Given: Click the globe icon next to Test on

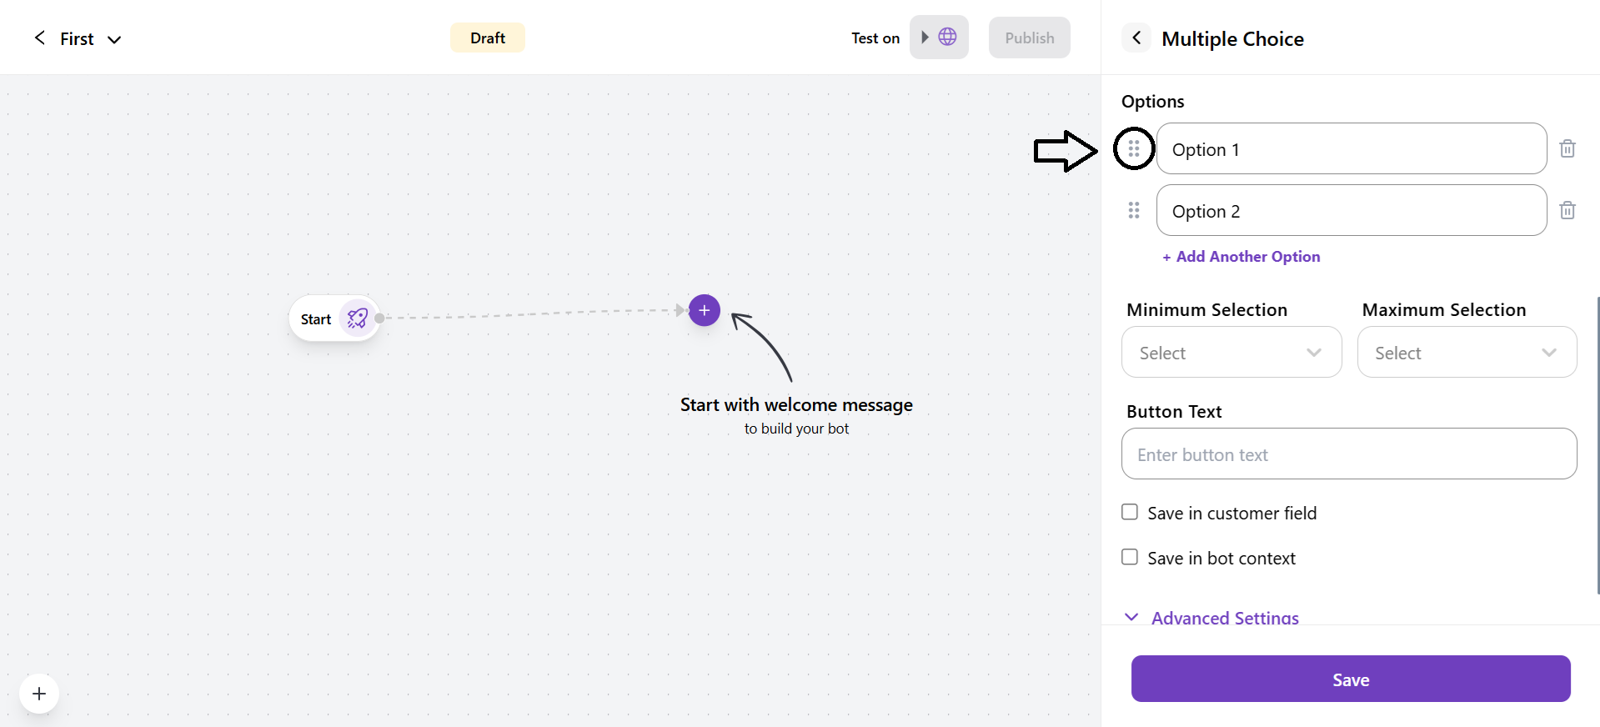Looking at the screenshot, I should click(x=947, y=37).
